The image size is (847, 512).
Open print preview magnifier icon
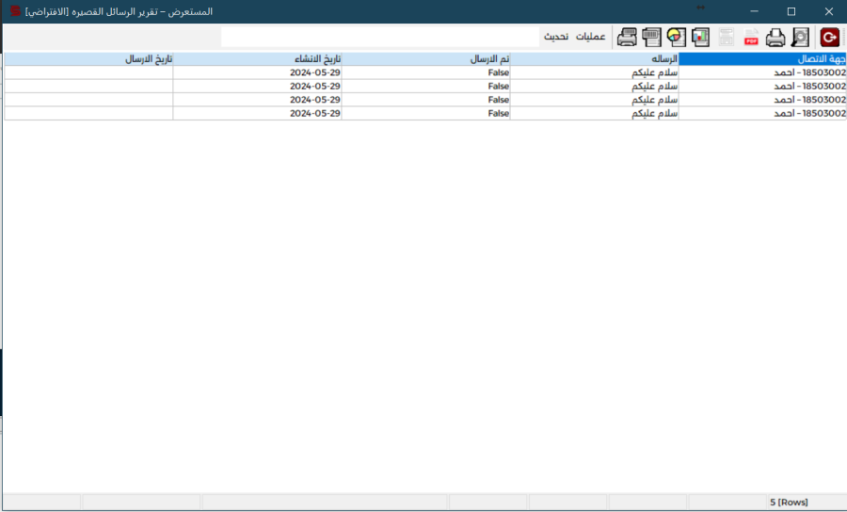point(800,38)
